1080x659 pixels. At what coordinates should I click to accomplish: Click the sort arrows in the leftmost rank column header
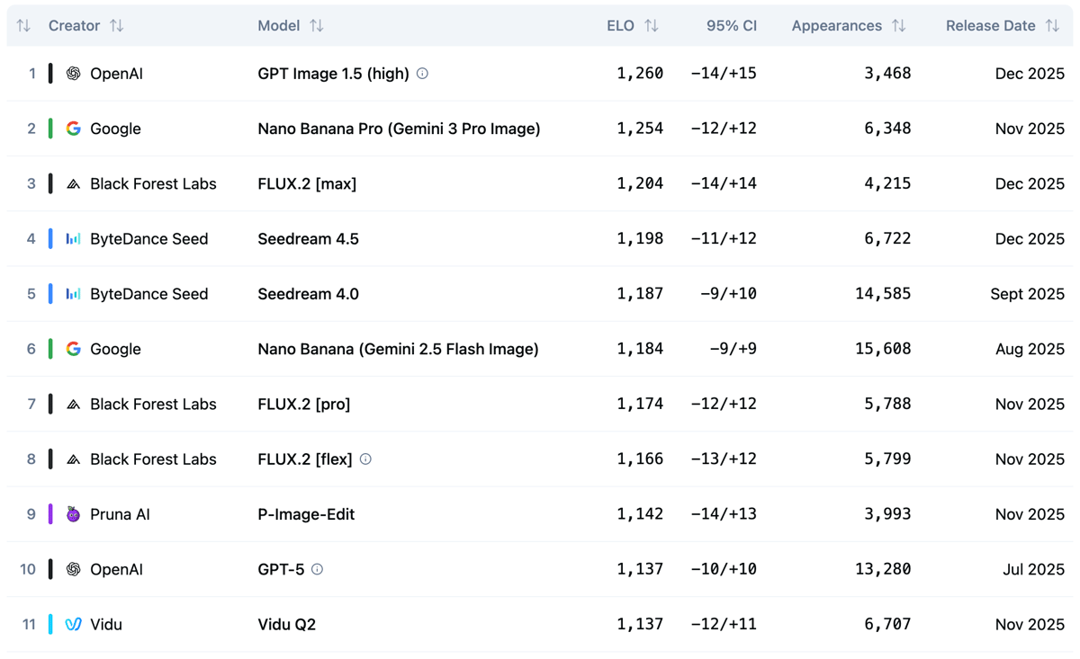tap(22, 25)
